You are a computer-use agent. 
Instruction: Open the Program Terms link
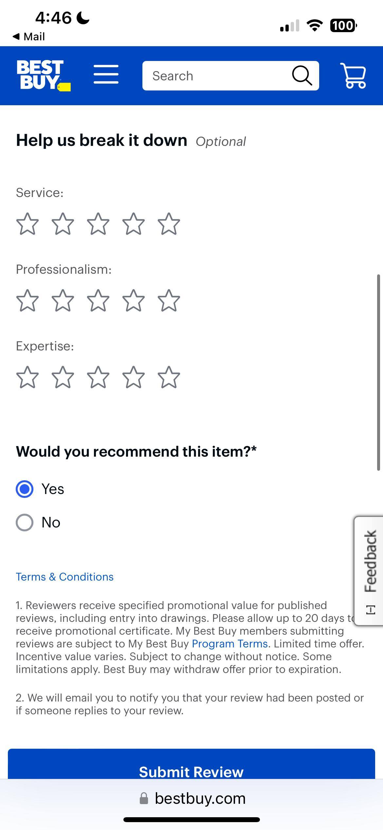click(229, 644)
